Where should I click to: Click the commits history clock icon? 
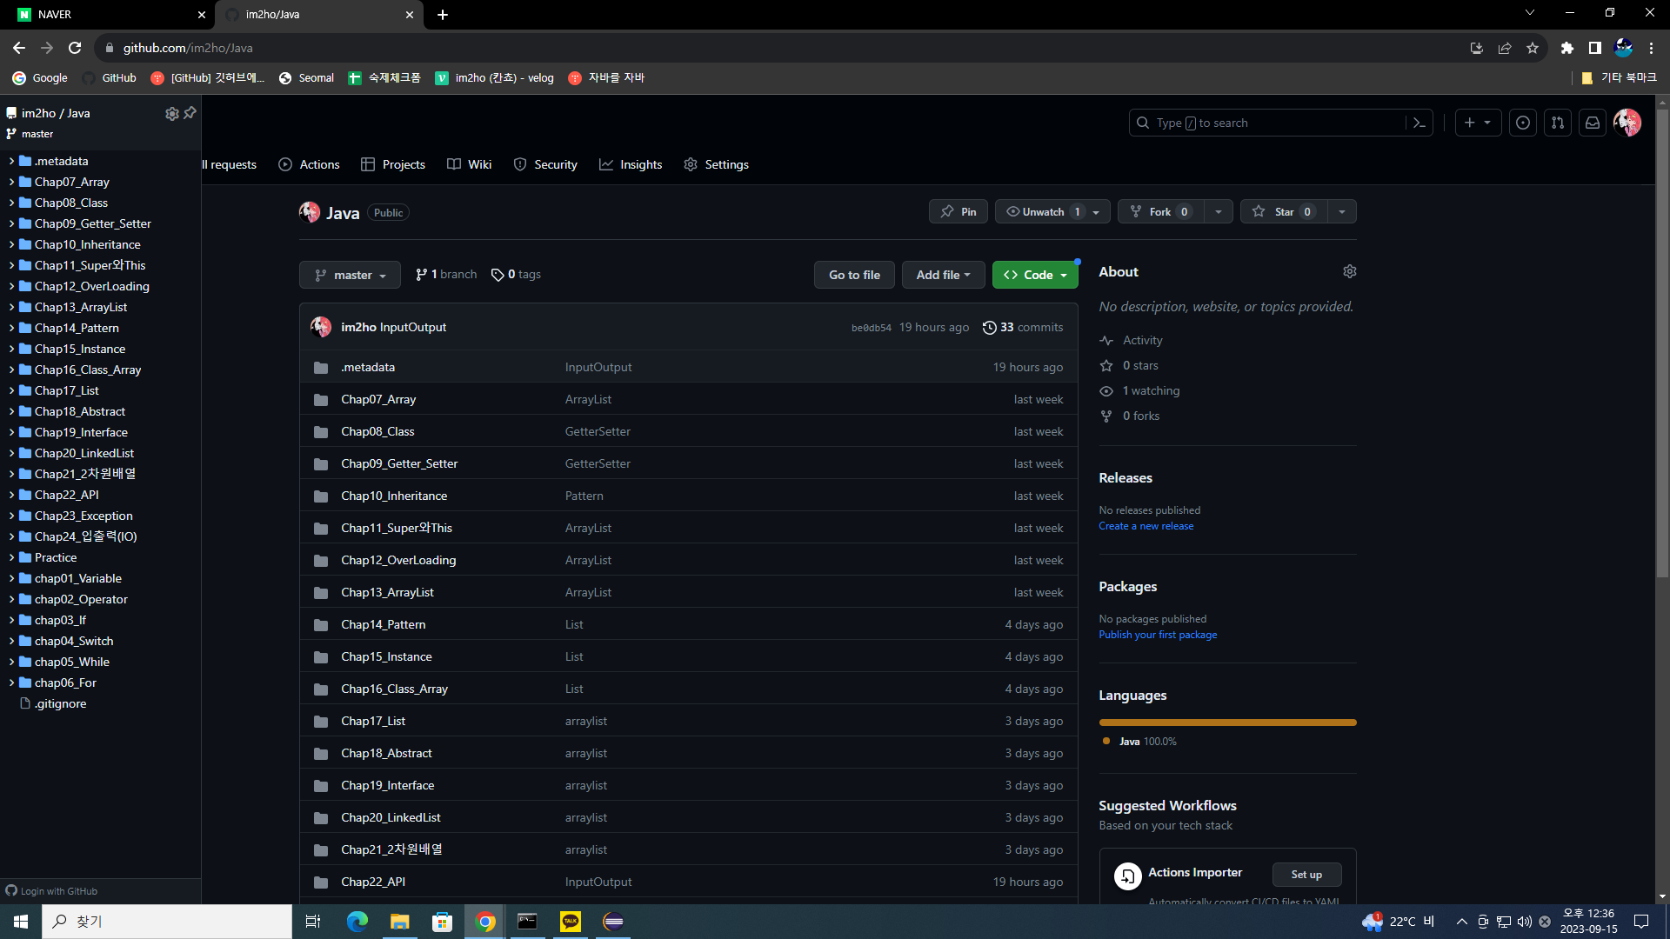[989, 328]
